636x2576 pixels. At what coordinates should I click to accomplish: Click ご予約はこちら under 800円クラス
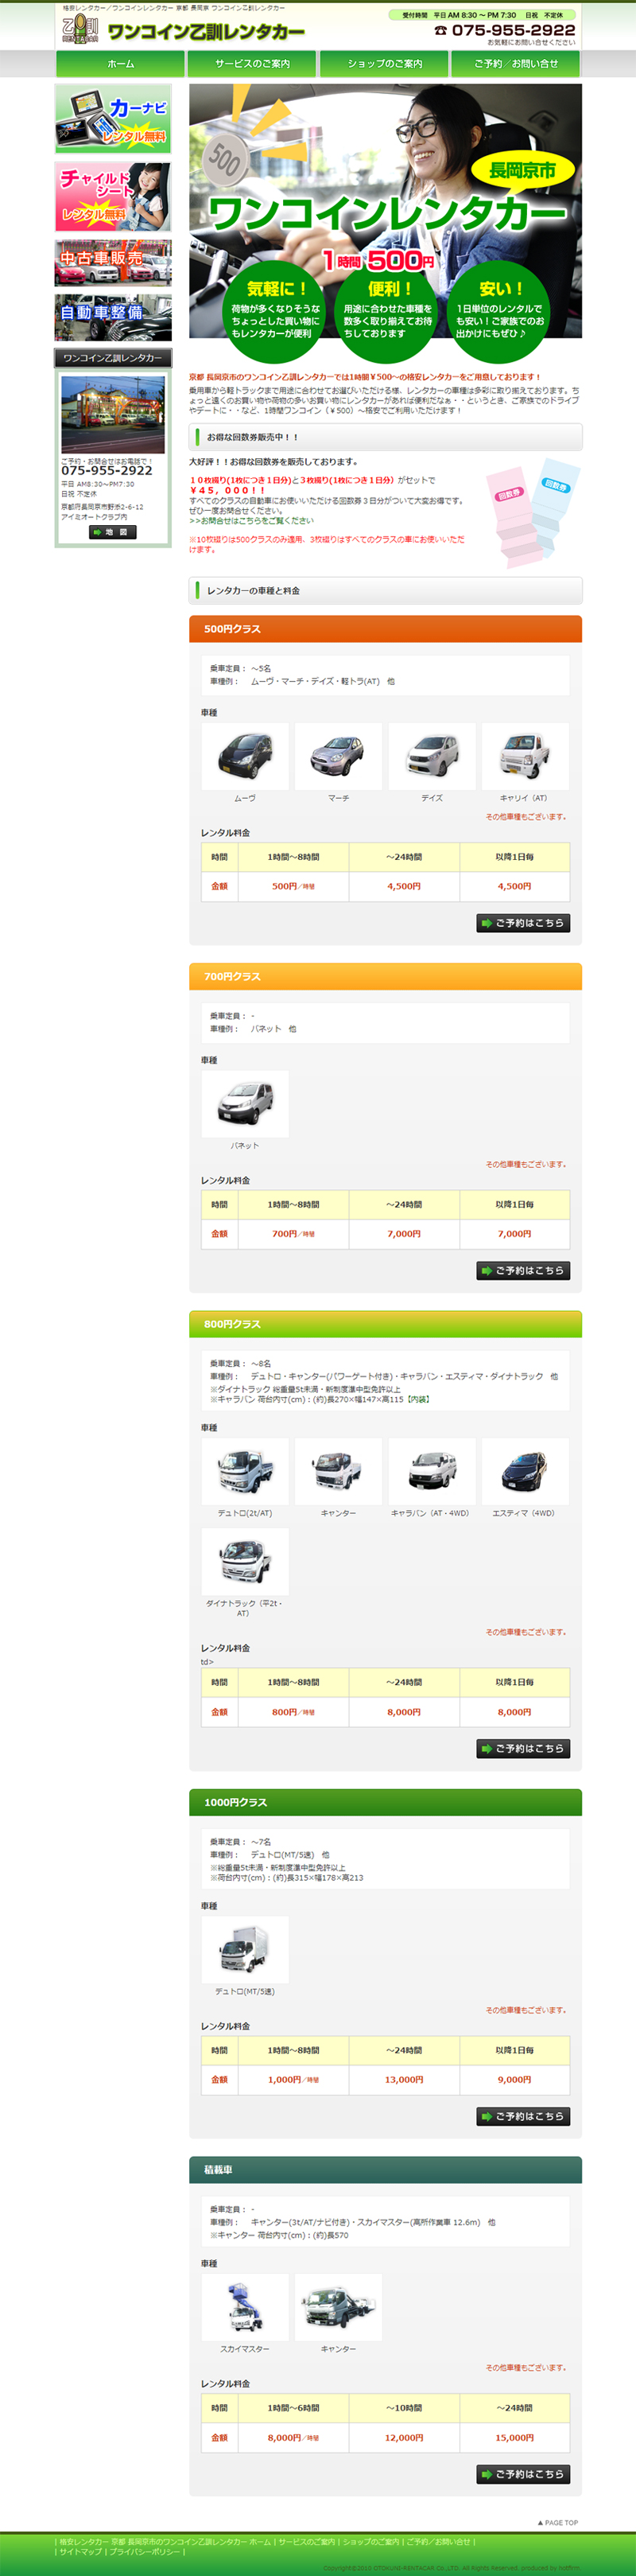pyautogui.click(x=523, y=1748)
